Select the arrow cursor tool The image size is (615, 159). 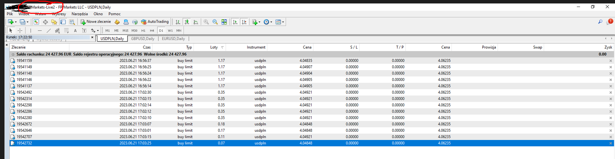[11, 30]
